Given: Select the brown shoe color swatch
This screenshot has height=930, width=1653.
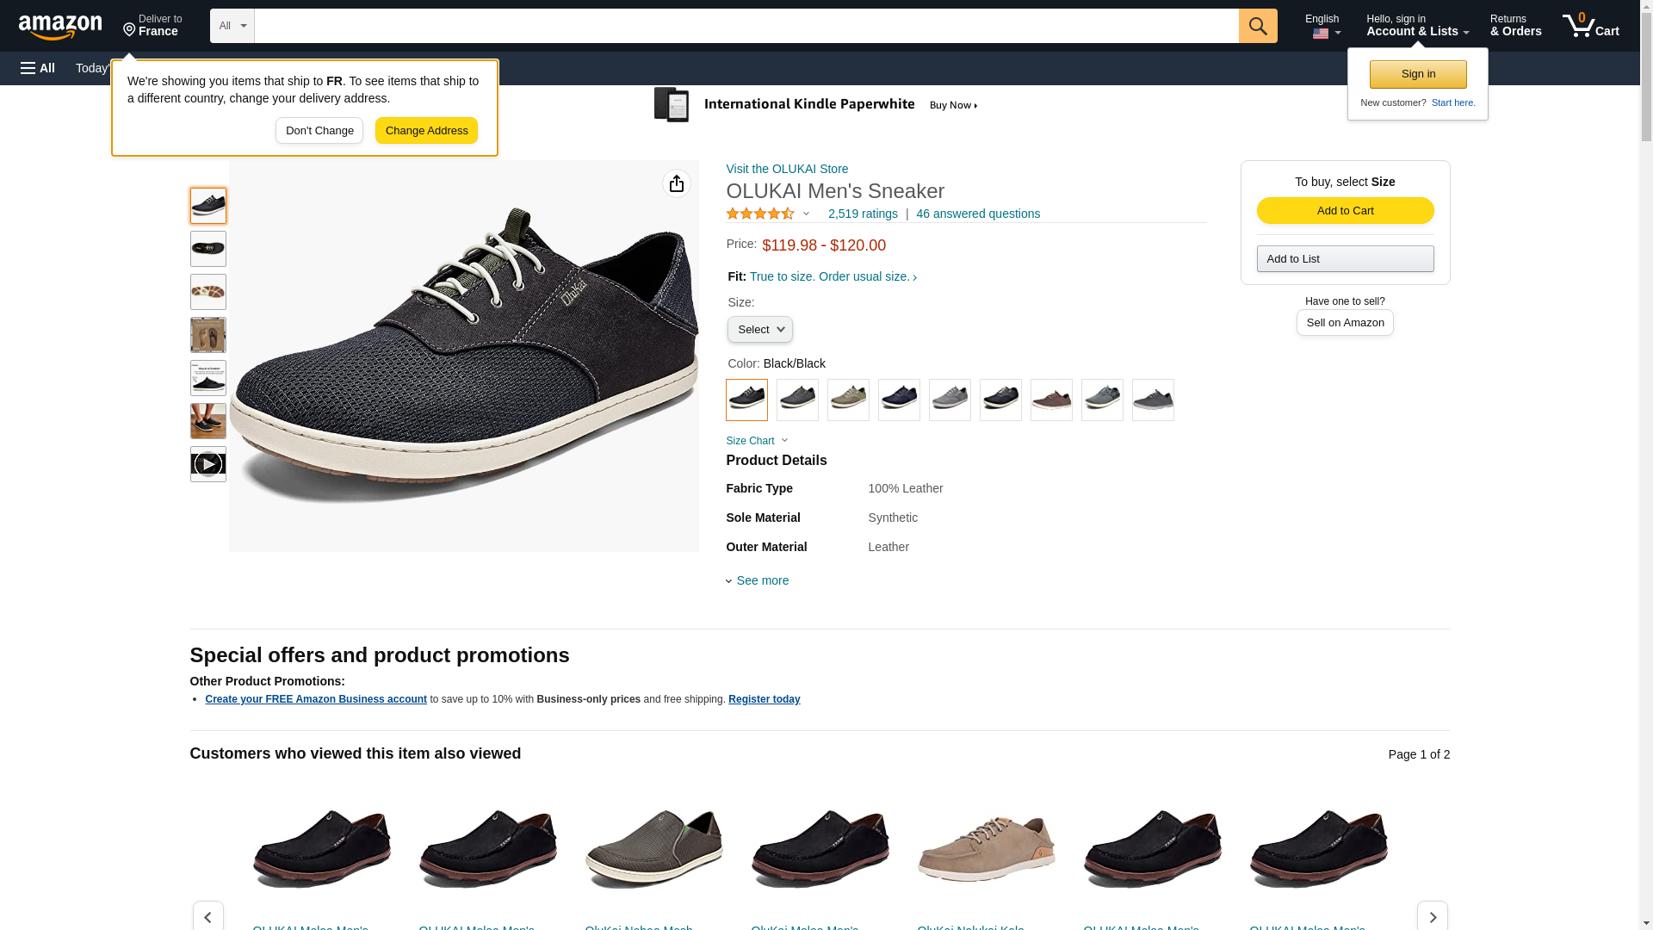Looking at the screenshot, I should pyautogui.click(x=1050, y=400).
